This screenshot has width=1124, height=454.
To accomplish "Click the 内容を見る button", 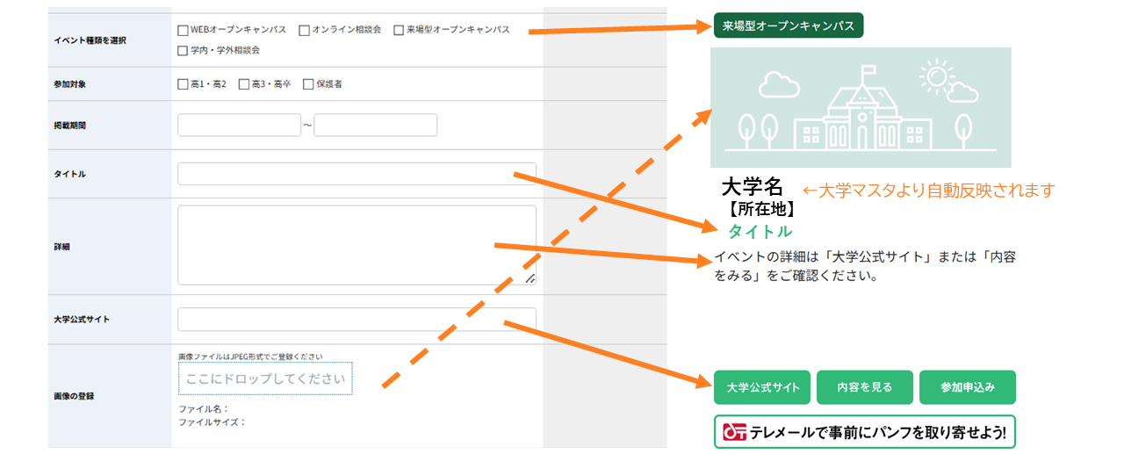I will tap(864, 387).
